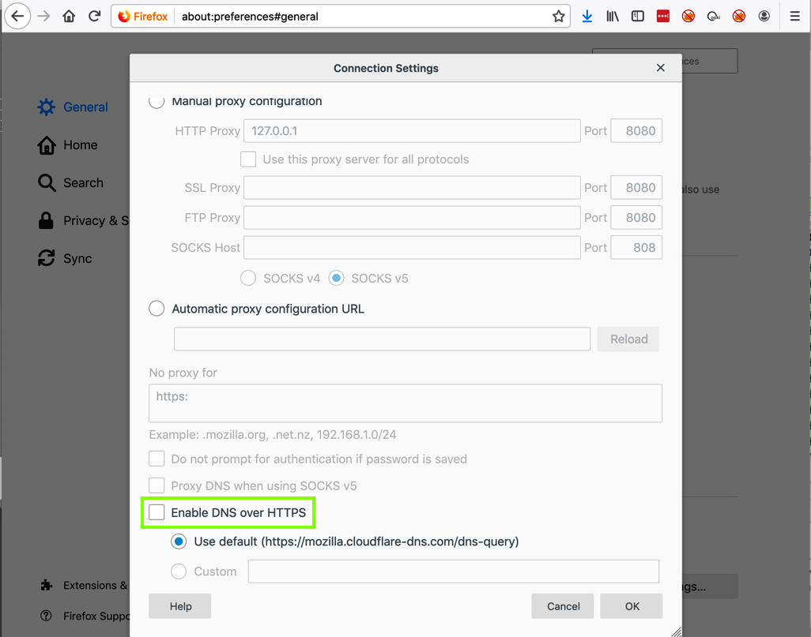This screenshot has height=637, width=811.
Task: Open the hamburger application menu
Action: click(x=794, y=16)
